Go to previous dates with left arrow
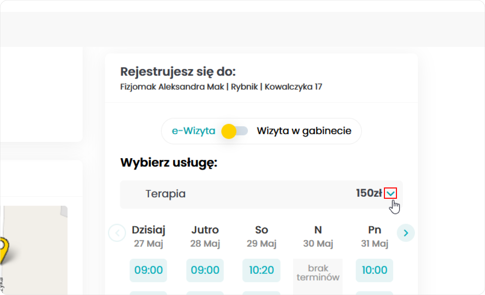Viewport: 485px width, 295px height. click(x=117, y=233)
